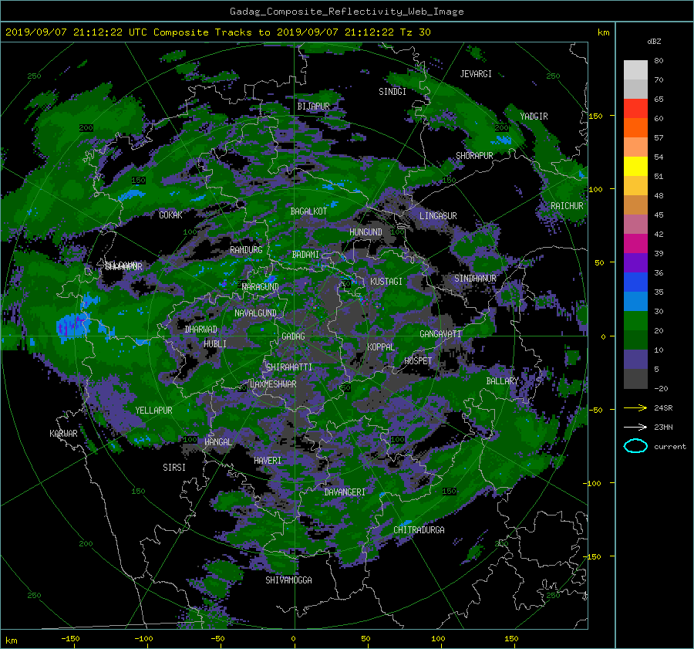Select the 20 dBZ dark green swatch

(x=635, y=340)
